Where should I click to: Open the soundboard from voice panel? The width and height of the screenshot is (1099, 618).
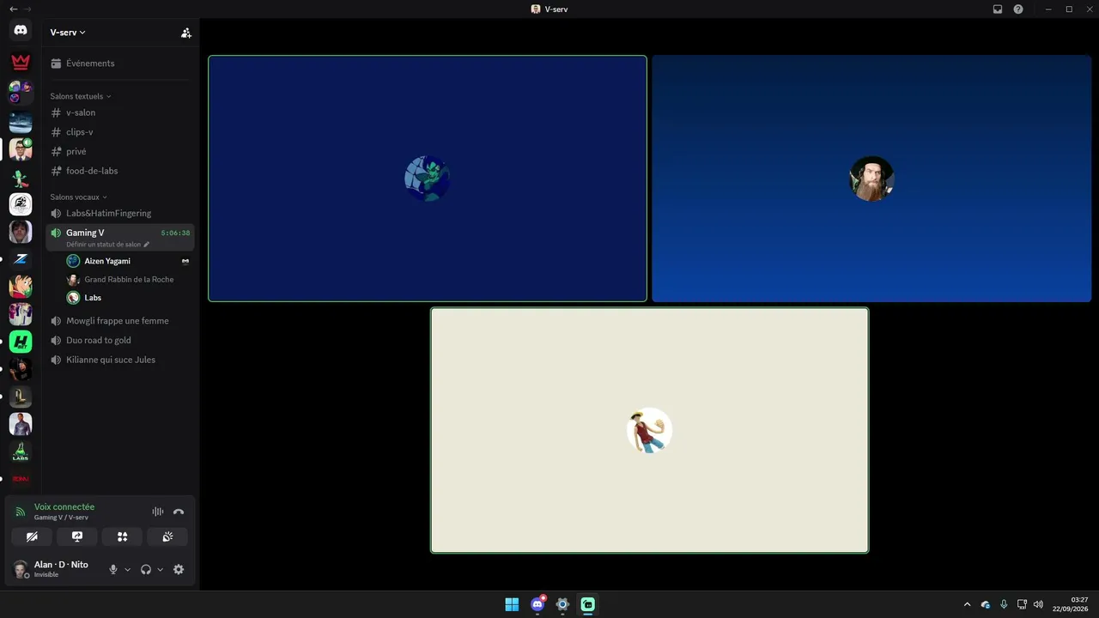167,536
